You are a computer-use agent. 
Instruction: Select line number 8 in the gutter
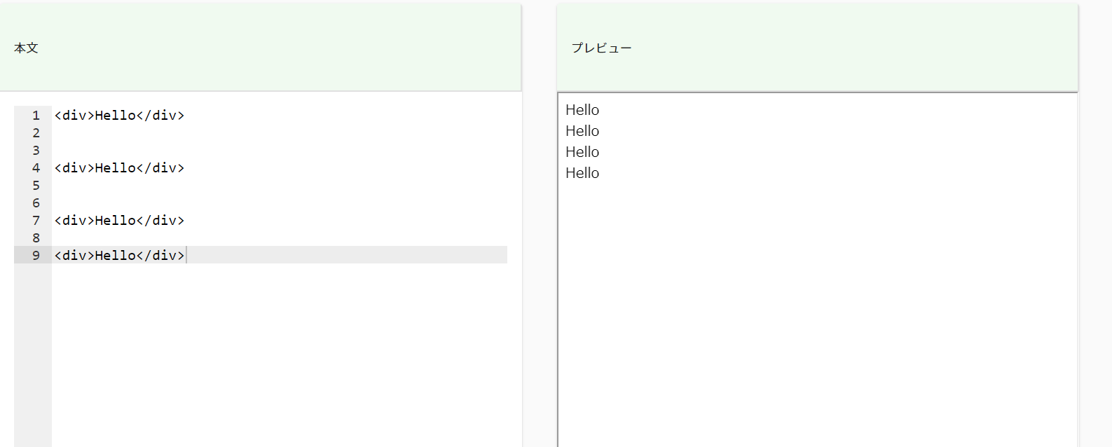[36, 238]
